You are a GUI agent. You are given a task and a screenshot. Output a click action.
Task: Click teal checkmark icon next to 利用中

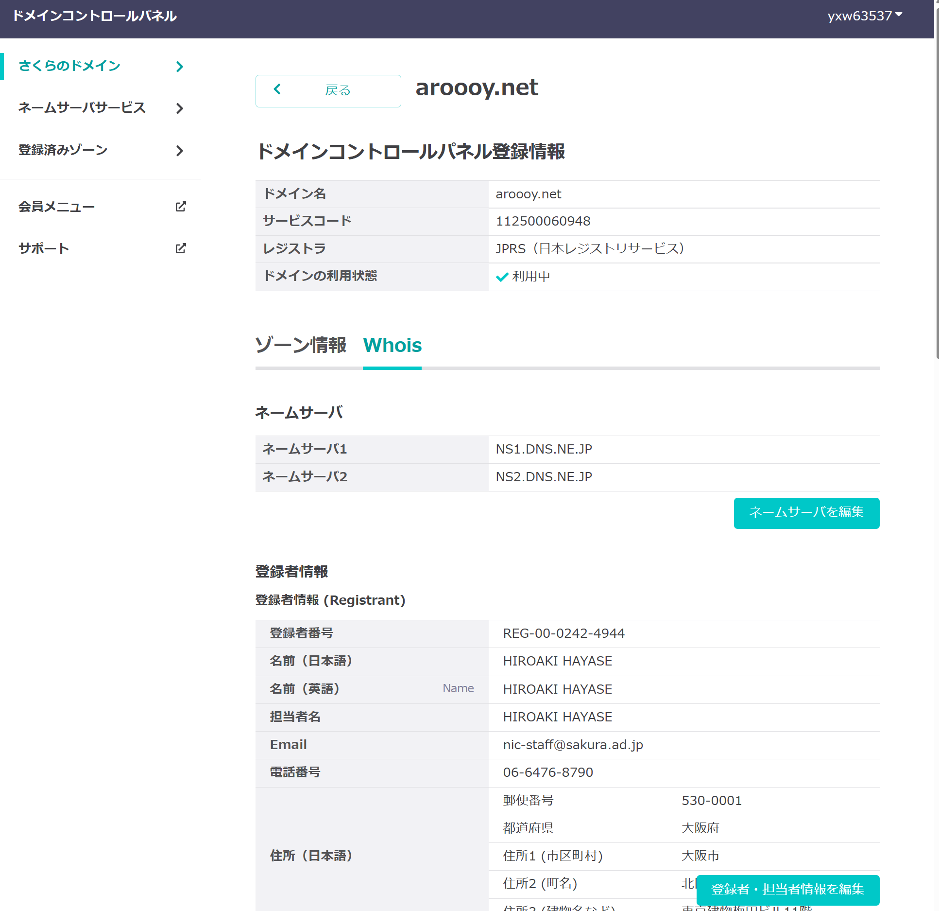(x=502, y=277)
